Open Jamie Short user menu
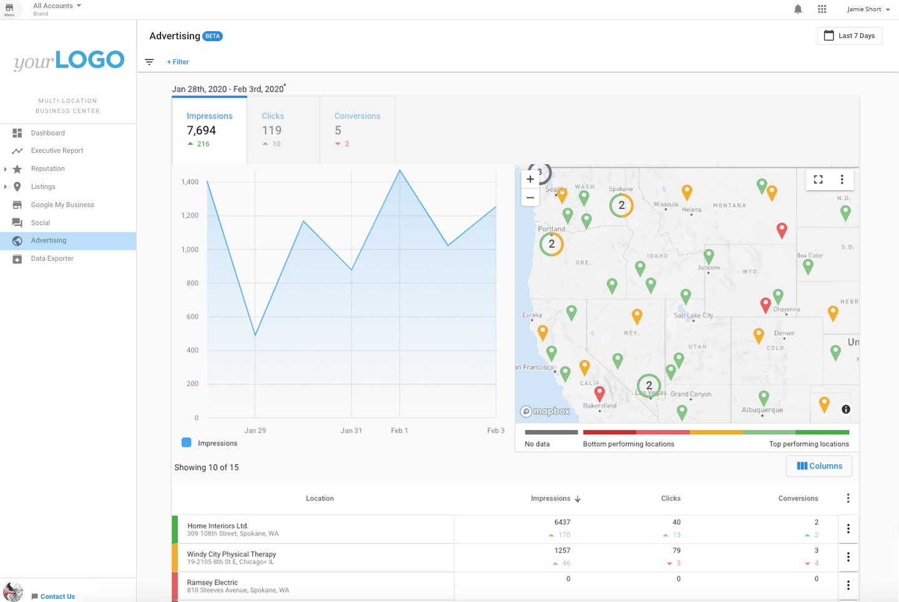 coord(868,9)
